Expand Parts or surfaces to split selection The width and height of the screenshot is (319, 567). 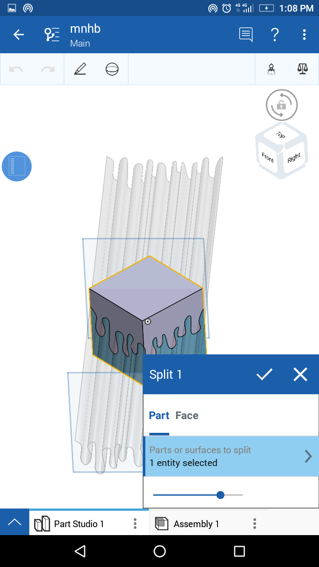(x=231, y=456)
